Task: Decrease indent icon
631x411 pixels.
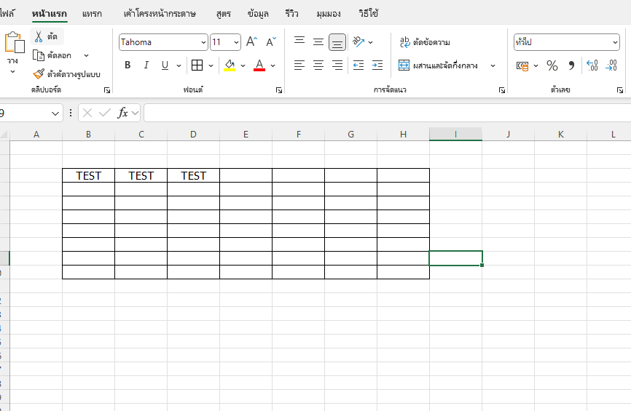Action: pos(358,65)
